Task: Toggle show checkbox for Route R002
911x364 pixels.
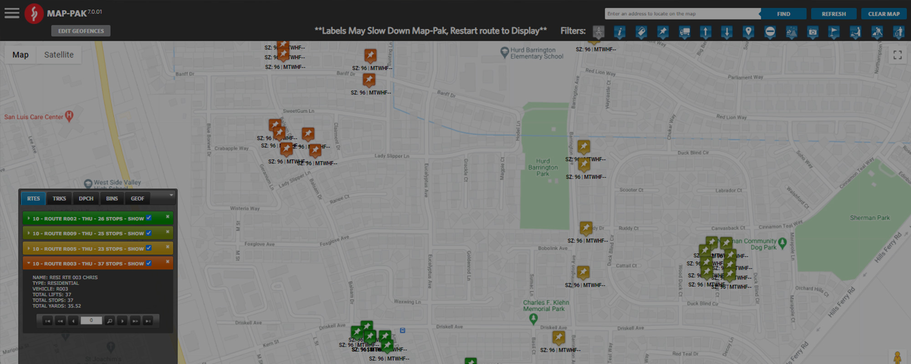Action: [x=148, y=218]
